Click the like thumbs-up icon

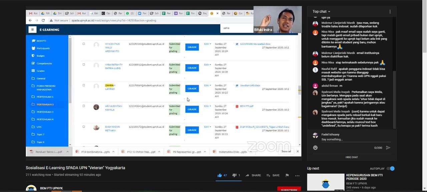pyautogui.click(x=220, y=175)
